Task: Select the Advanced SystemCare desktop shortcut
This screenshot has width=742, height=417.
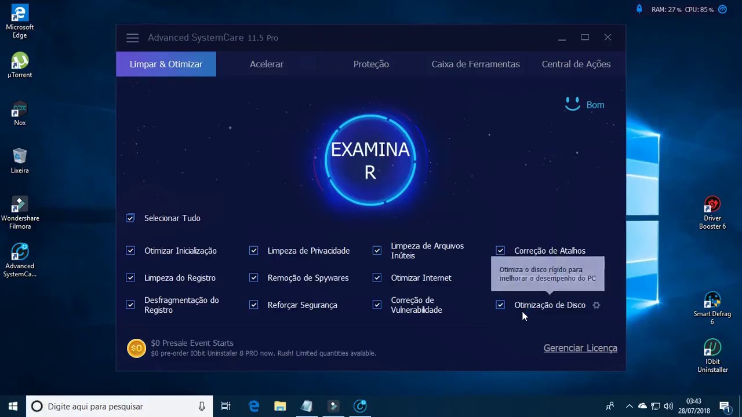Action: pos(20,261)
